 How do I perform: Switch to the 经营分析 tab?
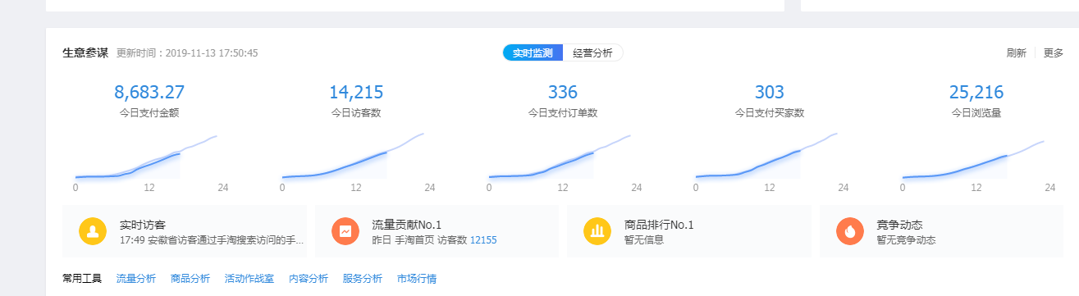click(x=592, y=52)
